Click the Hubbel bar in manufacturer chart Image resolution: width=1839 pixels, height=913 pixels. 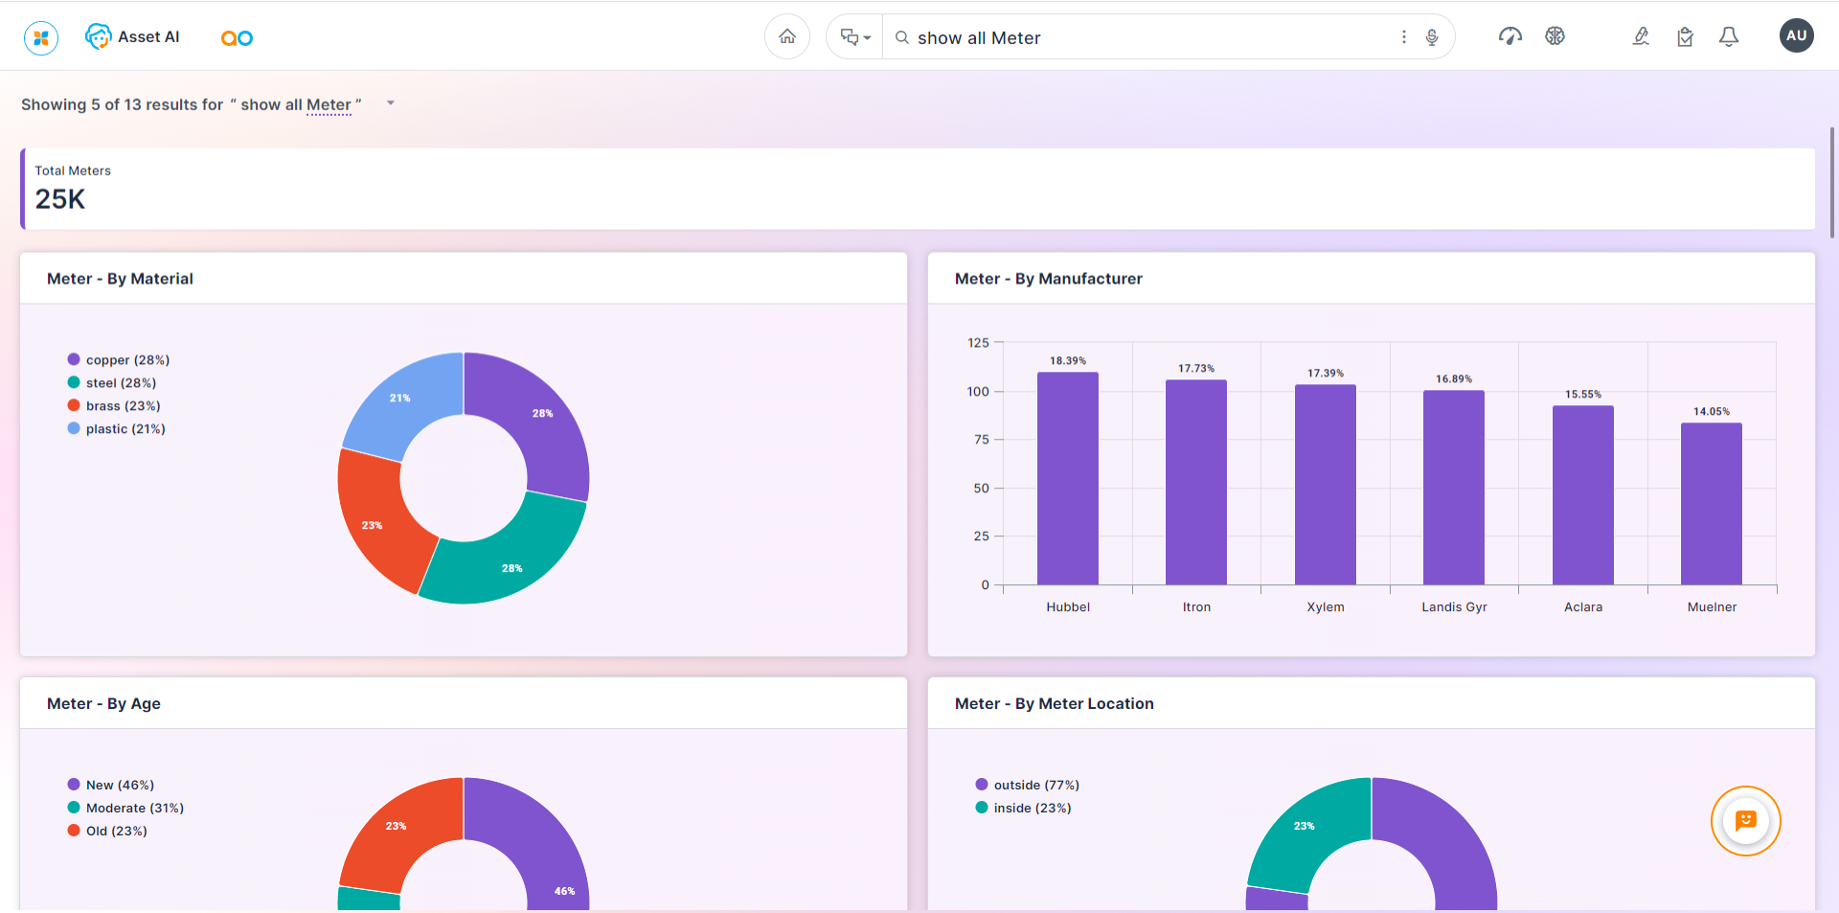click(x=1067, y=479)
